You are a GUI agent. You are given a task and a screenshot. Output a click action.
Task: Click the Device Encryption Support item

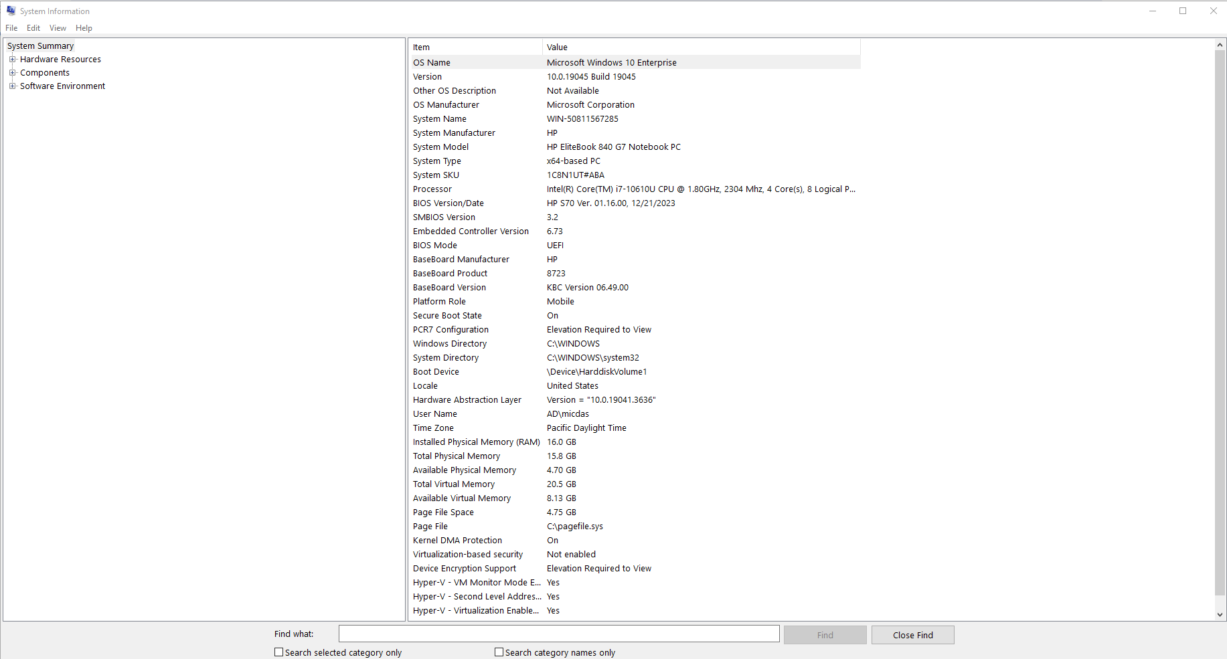(464, 568)
